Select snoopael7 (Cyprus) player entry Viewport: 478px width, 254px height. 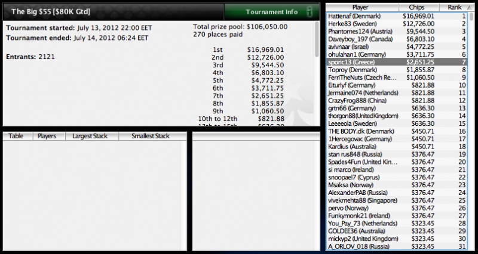(397, 177)
